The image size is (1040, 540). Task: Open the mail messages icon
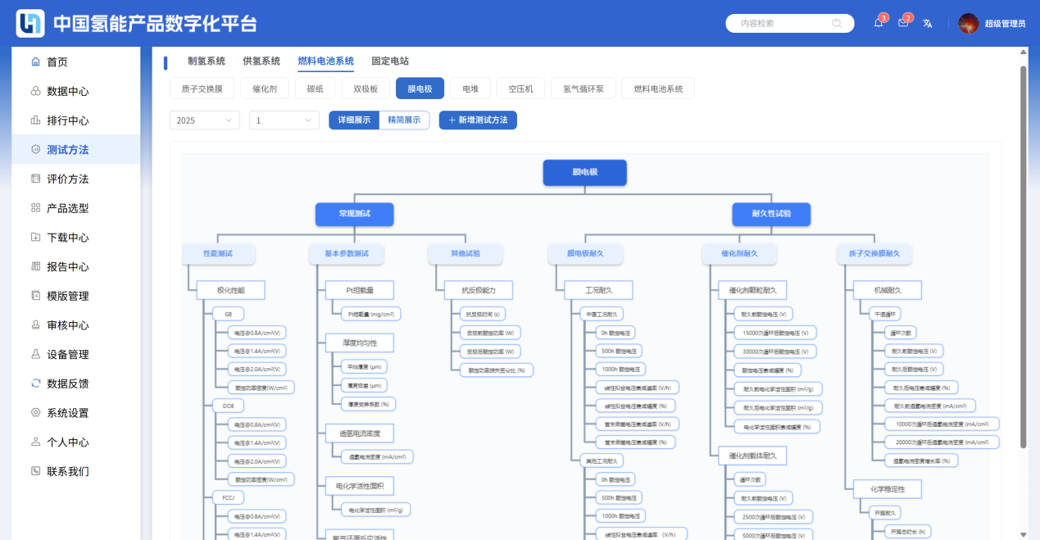(x=903, y=23)
